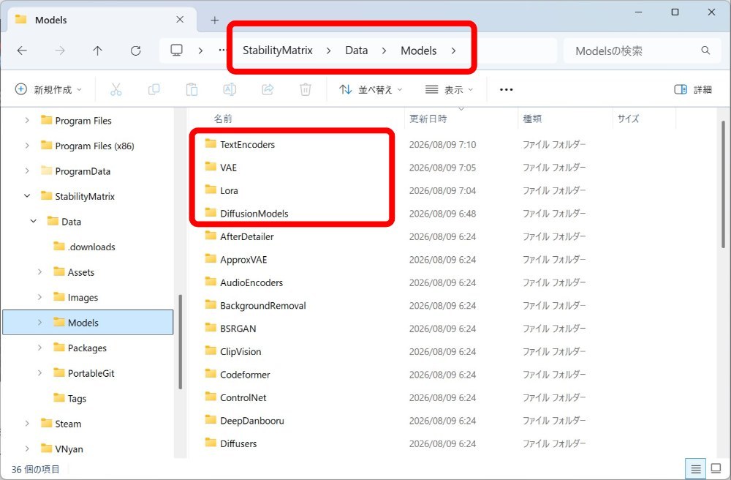
Task: Click the Cut scissors icon
Action: tap(116, 89)
